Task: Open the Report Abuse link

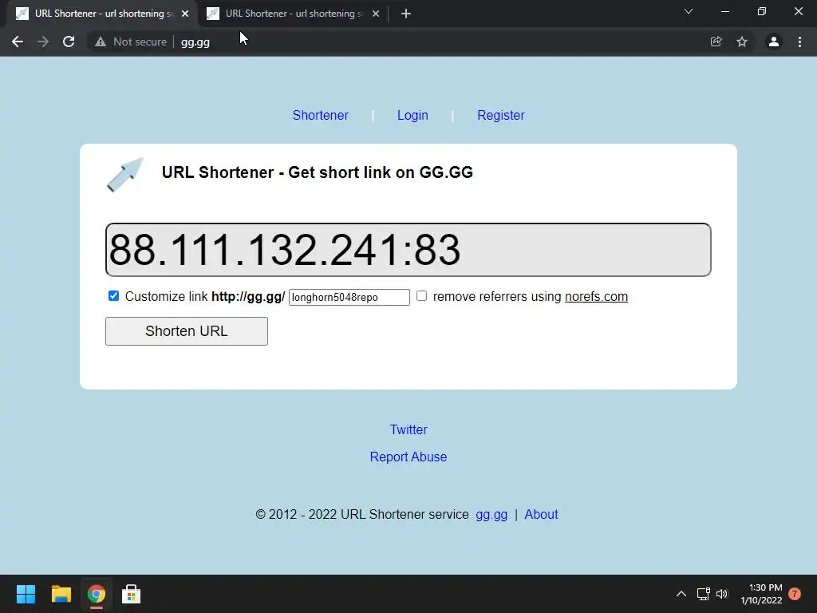Action: pos(408,457)
